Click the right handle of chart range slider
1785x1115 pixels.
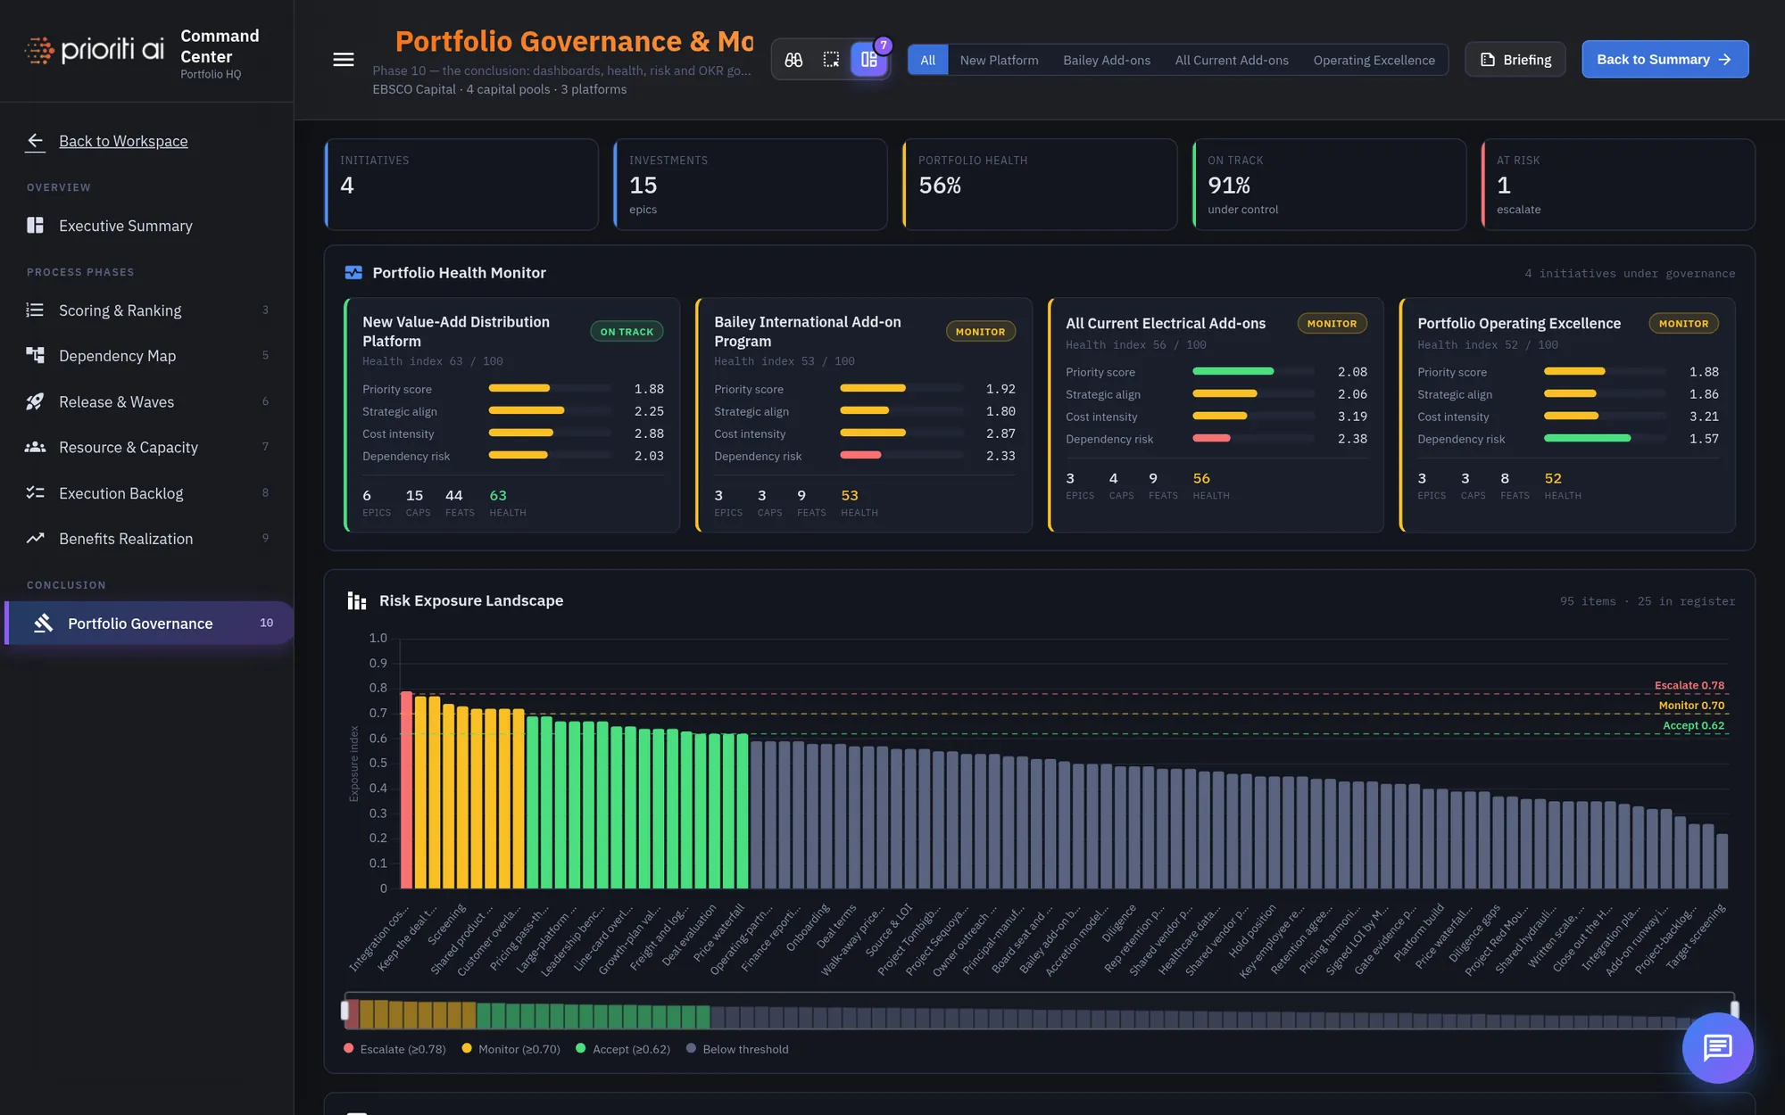click(1735, 1011)
